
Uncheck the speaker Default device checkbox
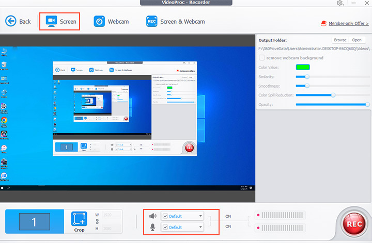pyautogui.click(x=165, y=216)
